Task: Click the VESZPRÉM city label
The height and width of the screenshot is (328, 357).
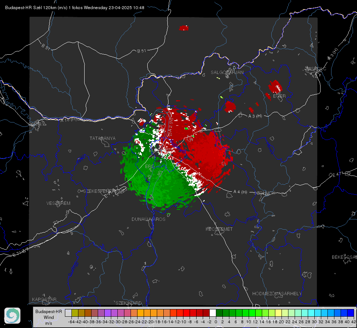Action: (58, 203)
